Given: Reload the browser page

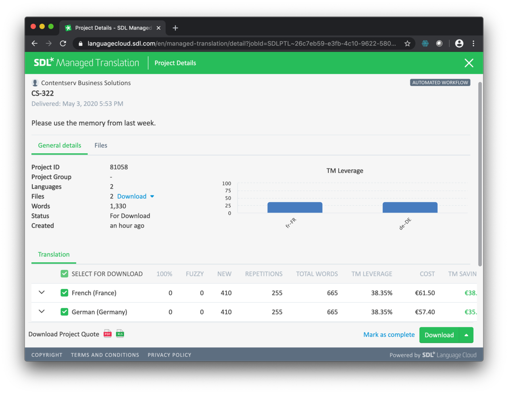Looking at the screenshot, I should click(63, 44).
